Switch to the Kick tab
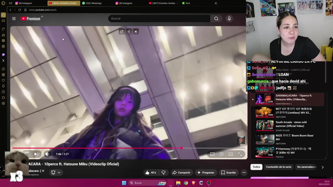This screenshot has height=187, width=333. click(186, 3)
